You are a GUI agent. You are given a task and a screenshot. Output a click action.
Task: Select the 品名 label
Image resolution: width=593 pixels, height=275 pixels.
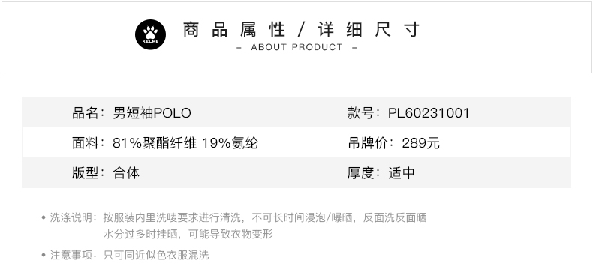(86, 113)
